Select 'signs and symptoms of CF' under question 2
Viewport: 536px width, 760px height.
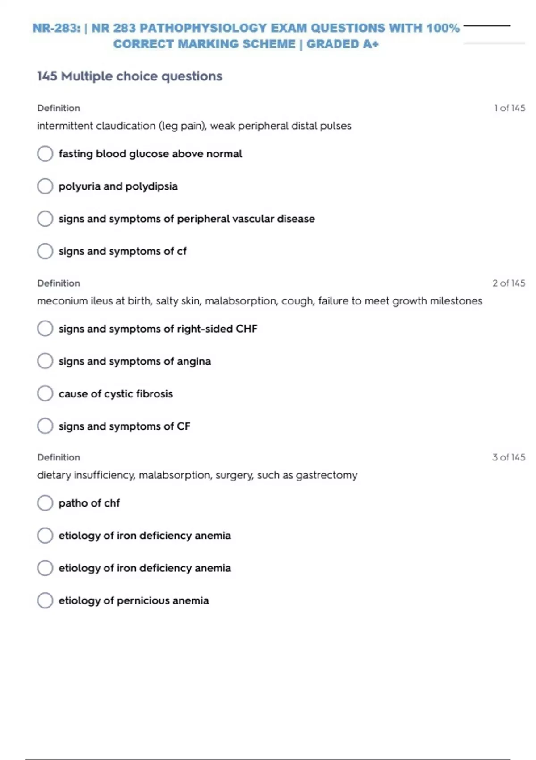(x=45, y=426)
